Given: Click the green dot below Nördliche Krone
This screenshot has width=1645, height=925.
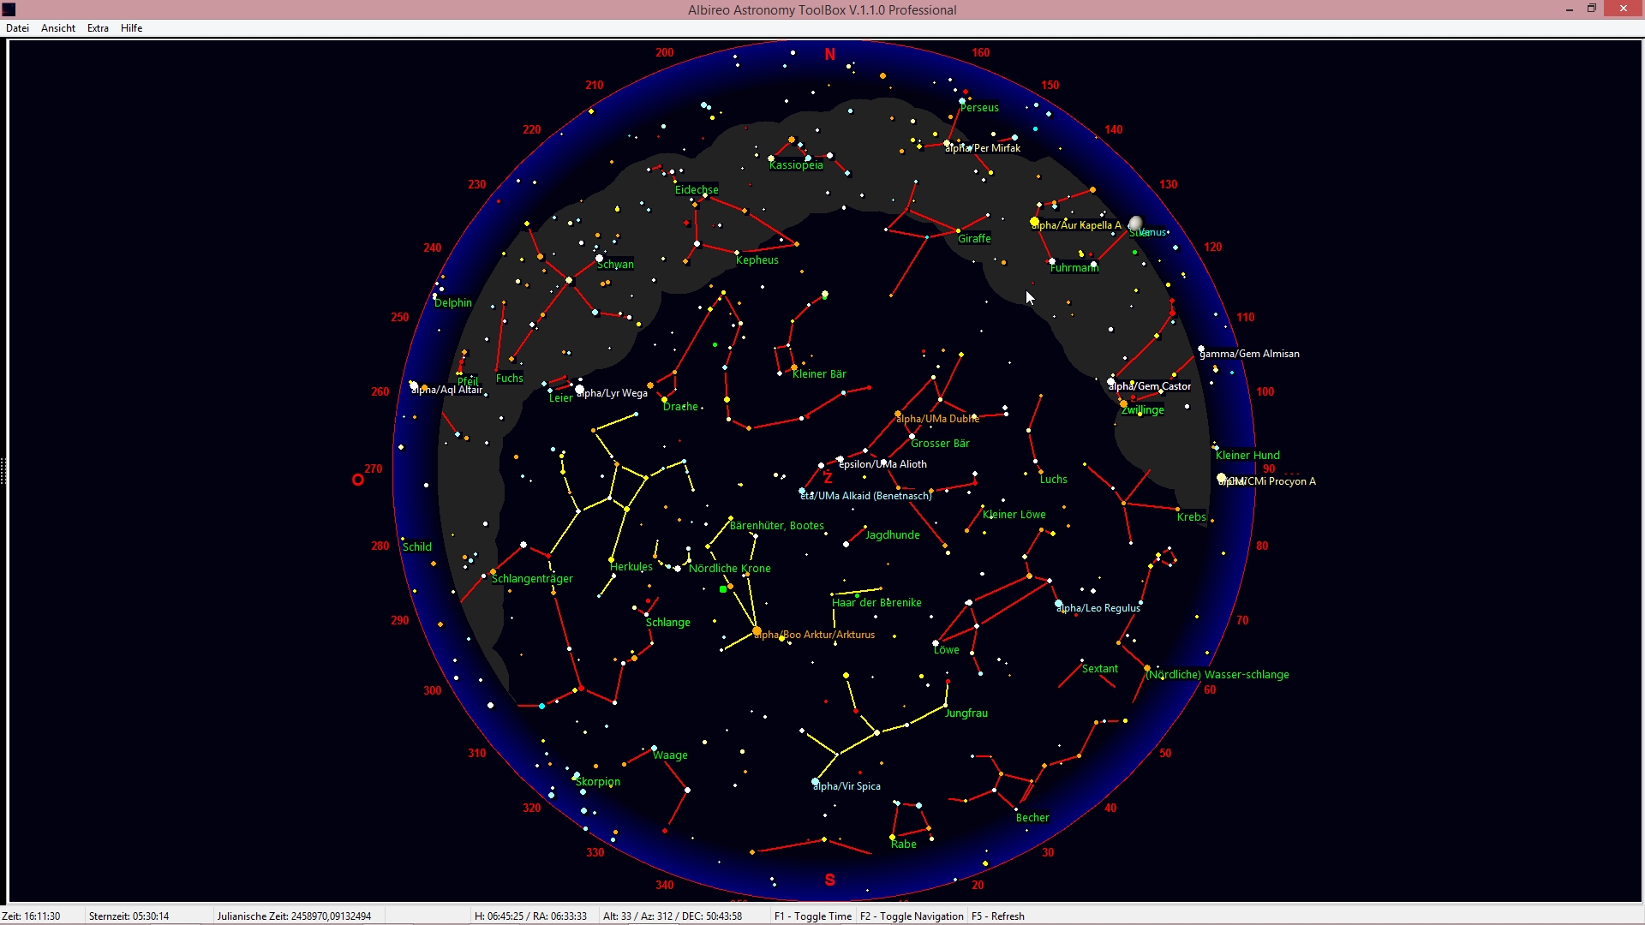Looking at the screenshot, I should click(x=723, y=589).
